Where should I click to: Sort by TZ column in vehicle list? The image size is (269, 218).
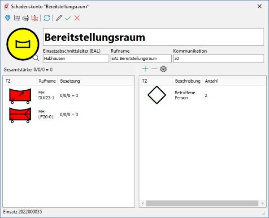[x=20, y=81]
